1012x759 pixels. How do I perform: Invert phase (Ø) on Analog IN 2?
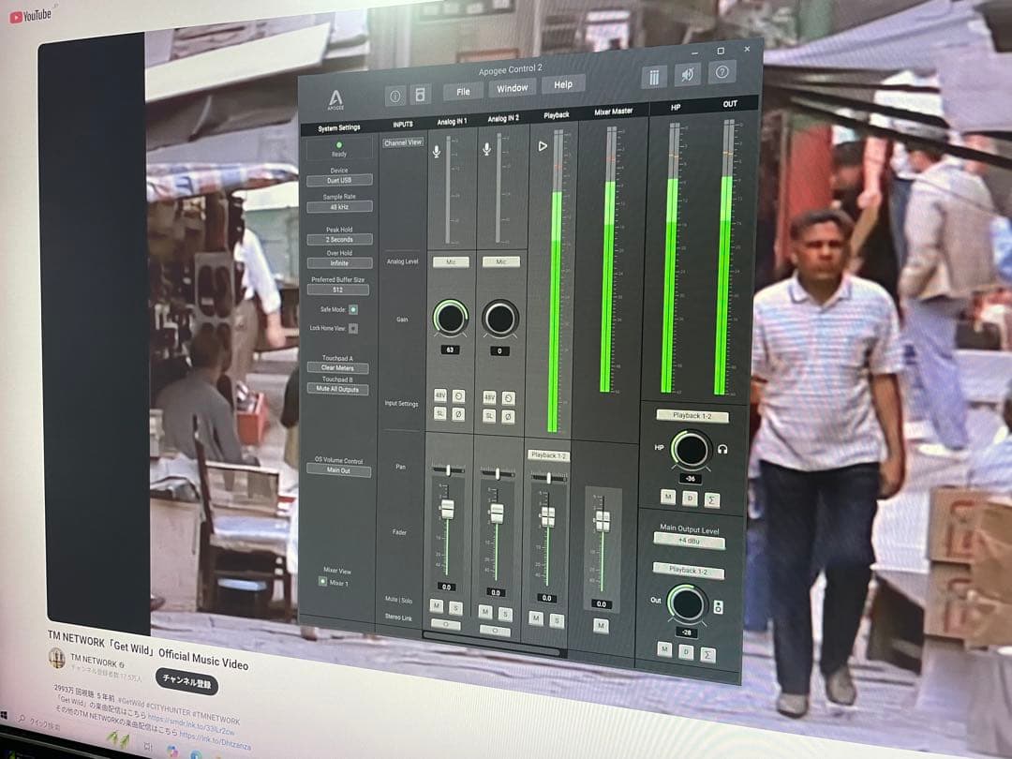coord(508,414)
